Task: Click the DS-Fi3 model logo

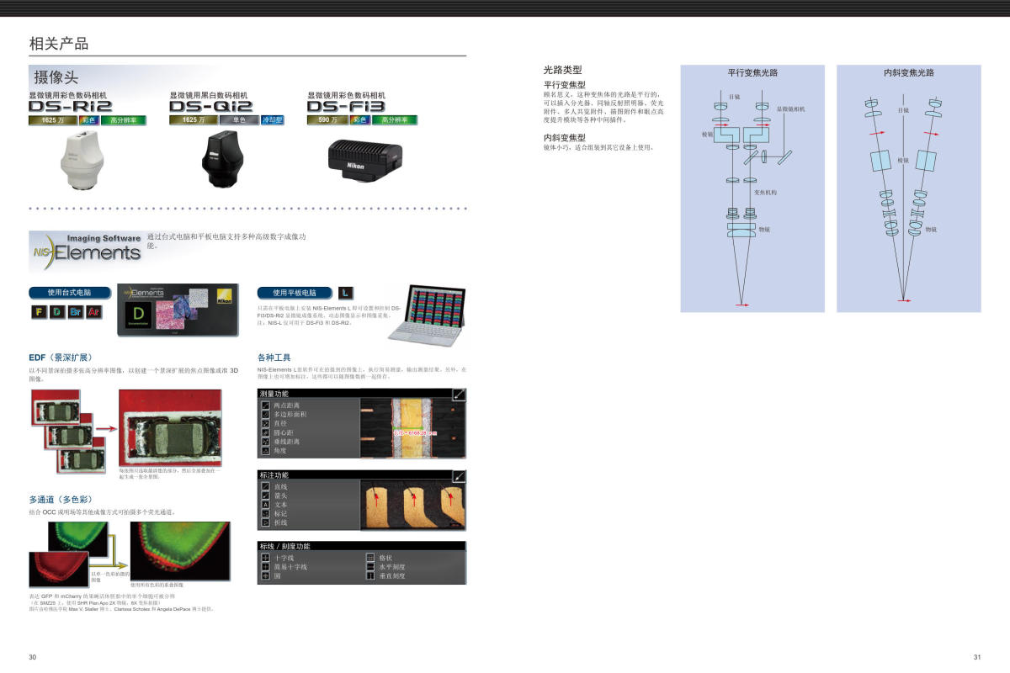Action: [x=346, y=107]
